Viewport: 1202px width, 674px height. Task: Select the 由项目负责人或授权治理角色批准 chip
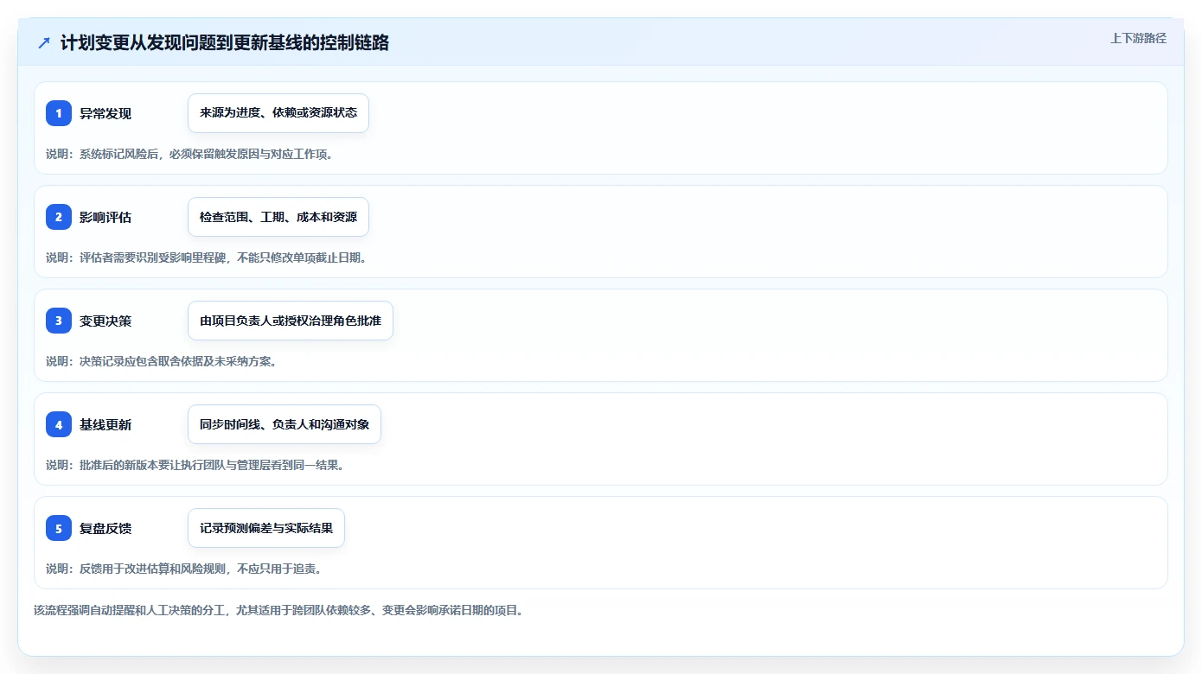[x=291, y=321]
